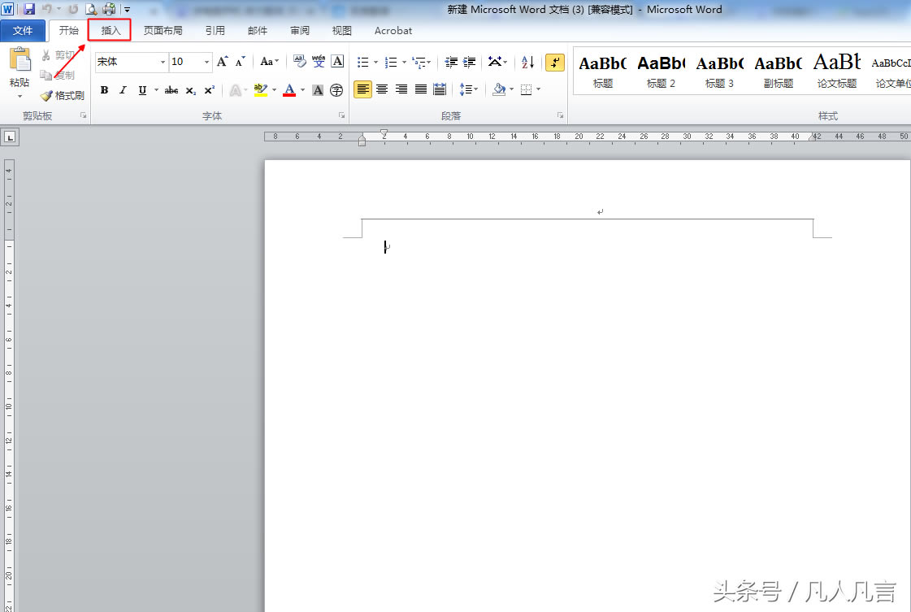The height and width of the screenshot is (612, 911).
Task: Toggle italic formatting
Action: [123, 90]
